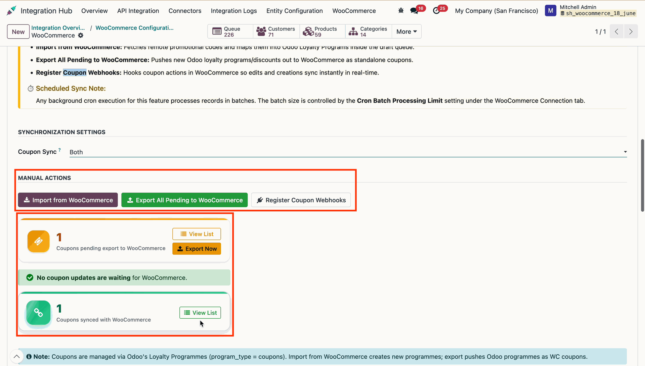Open the Entity Configuration menu
This screenshot has width=645, height=366.
tap(295, 11)
